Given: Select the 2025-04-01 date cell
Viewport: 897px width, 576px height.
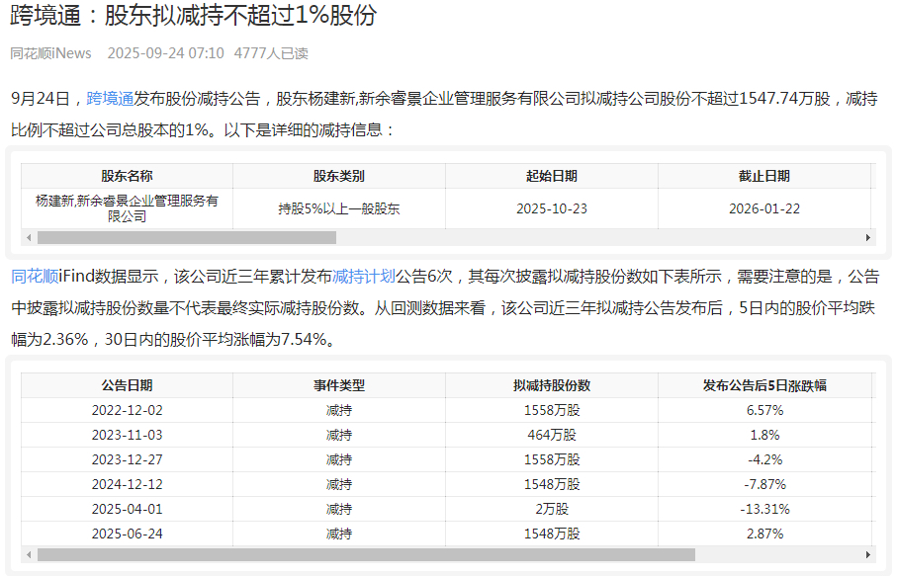Looking at the screenshot, I should pyautogui.click(x=127, y=509).
